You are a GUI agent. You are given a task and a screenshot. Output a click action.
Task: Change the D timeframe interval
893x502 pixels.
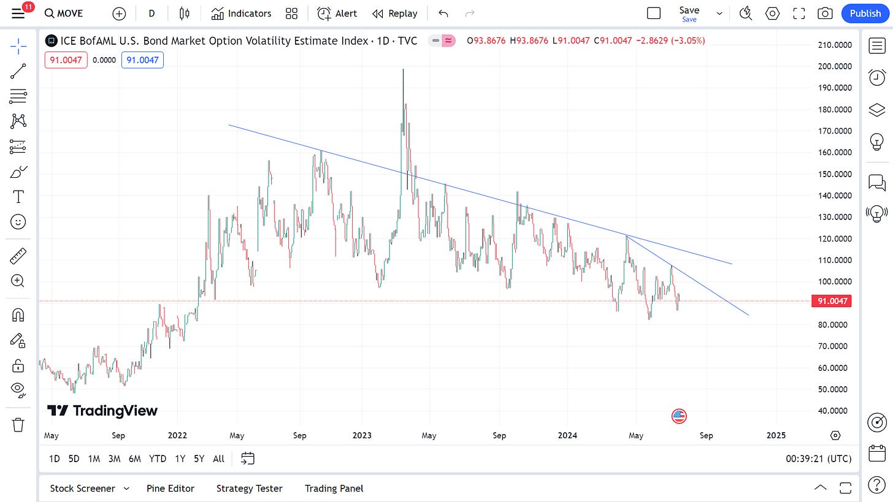[x=151, y=13]
